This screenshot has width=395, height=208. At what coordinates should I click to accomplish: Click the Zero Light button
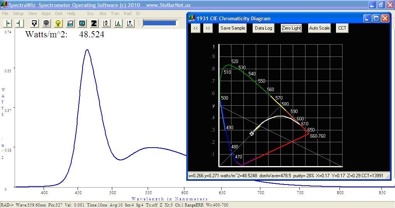(291, 28)
